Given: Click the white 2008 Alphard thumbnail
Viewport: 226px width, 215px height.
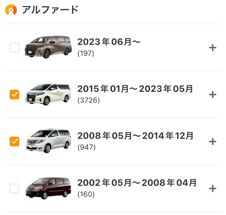Looking at the screenshot, I should click(48, 141).
